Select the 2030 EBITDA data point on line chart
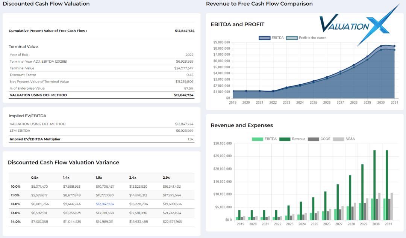Image resolution: width=406 pixels, height=238 pixels. [381, 46]
